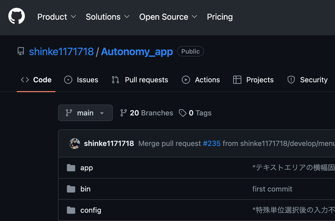Click shinke1171718 commit author avatar
Viewport: 335px width, 221px height.
(x=75, y=143)
